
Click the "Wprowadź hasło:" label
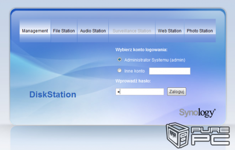coord(133,81)
